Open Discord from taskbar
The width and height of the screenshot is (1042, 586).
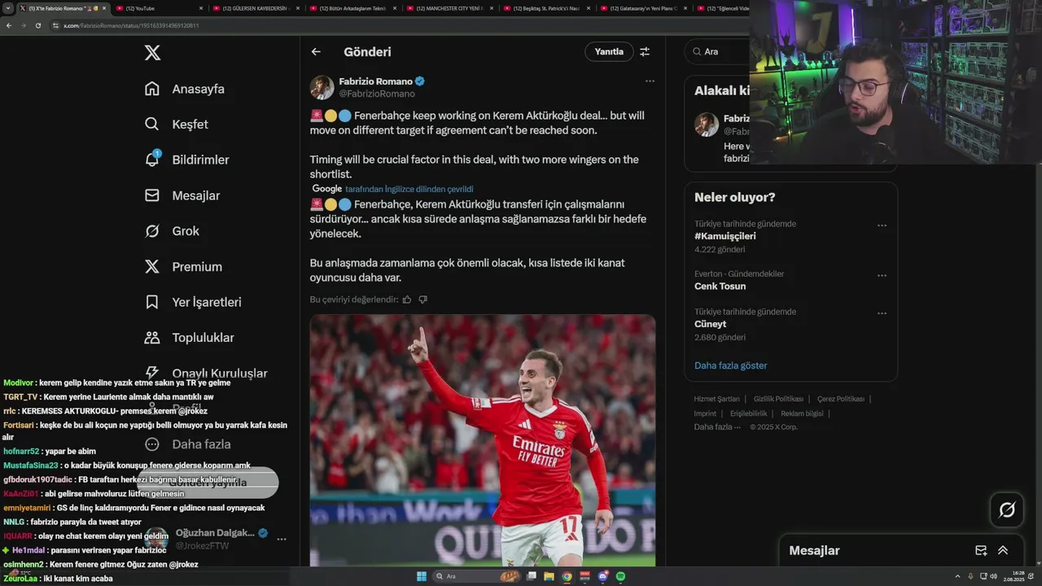(x=603, y=576)
